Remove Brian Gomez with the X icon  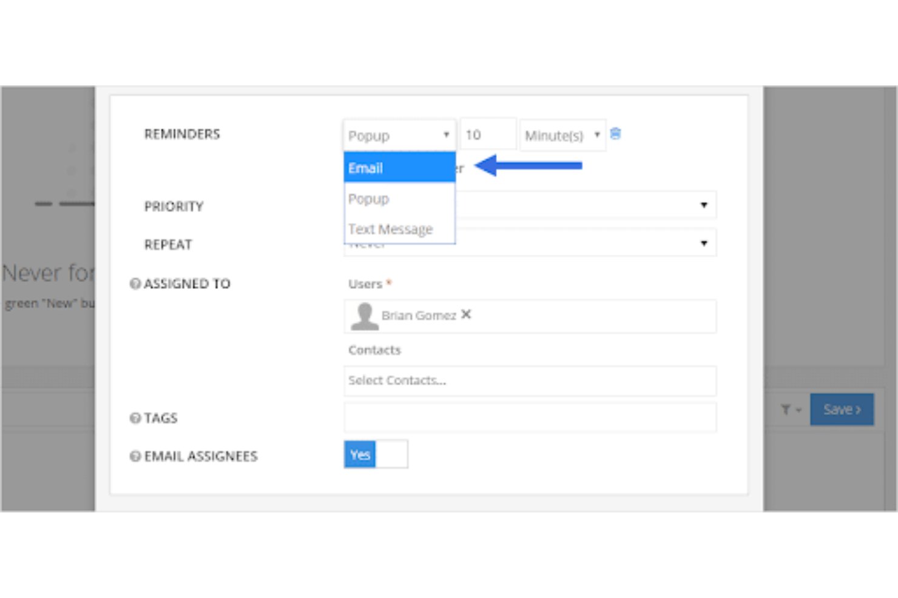point(465,314)
